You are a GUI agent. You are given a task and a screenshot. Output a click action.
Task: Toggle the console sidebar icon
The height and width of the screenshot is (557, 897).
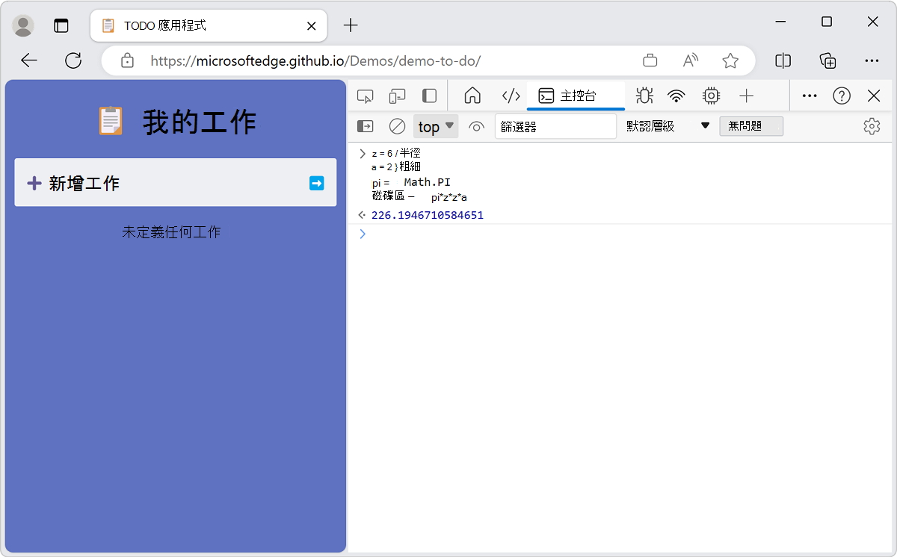coord(365,125)
